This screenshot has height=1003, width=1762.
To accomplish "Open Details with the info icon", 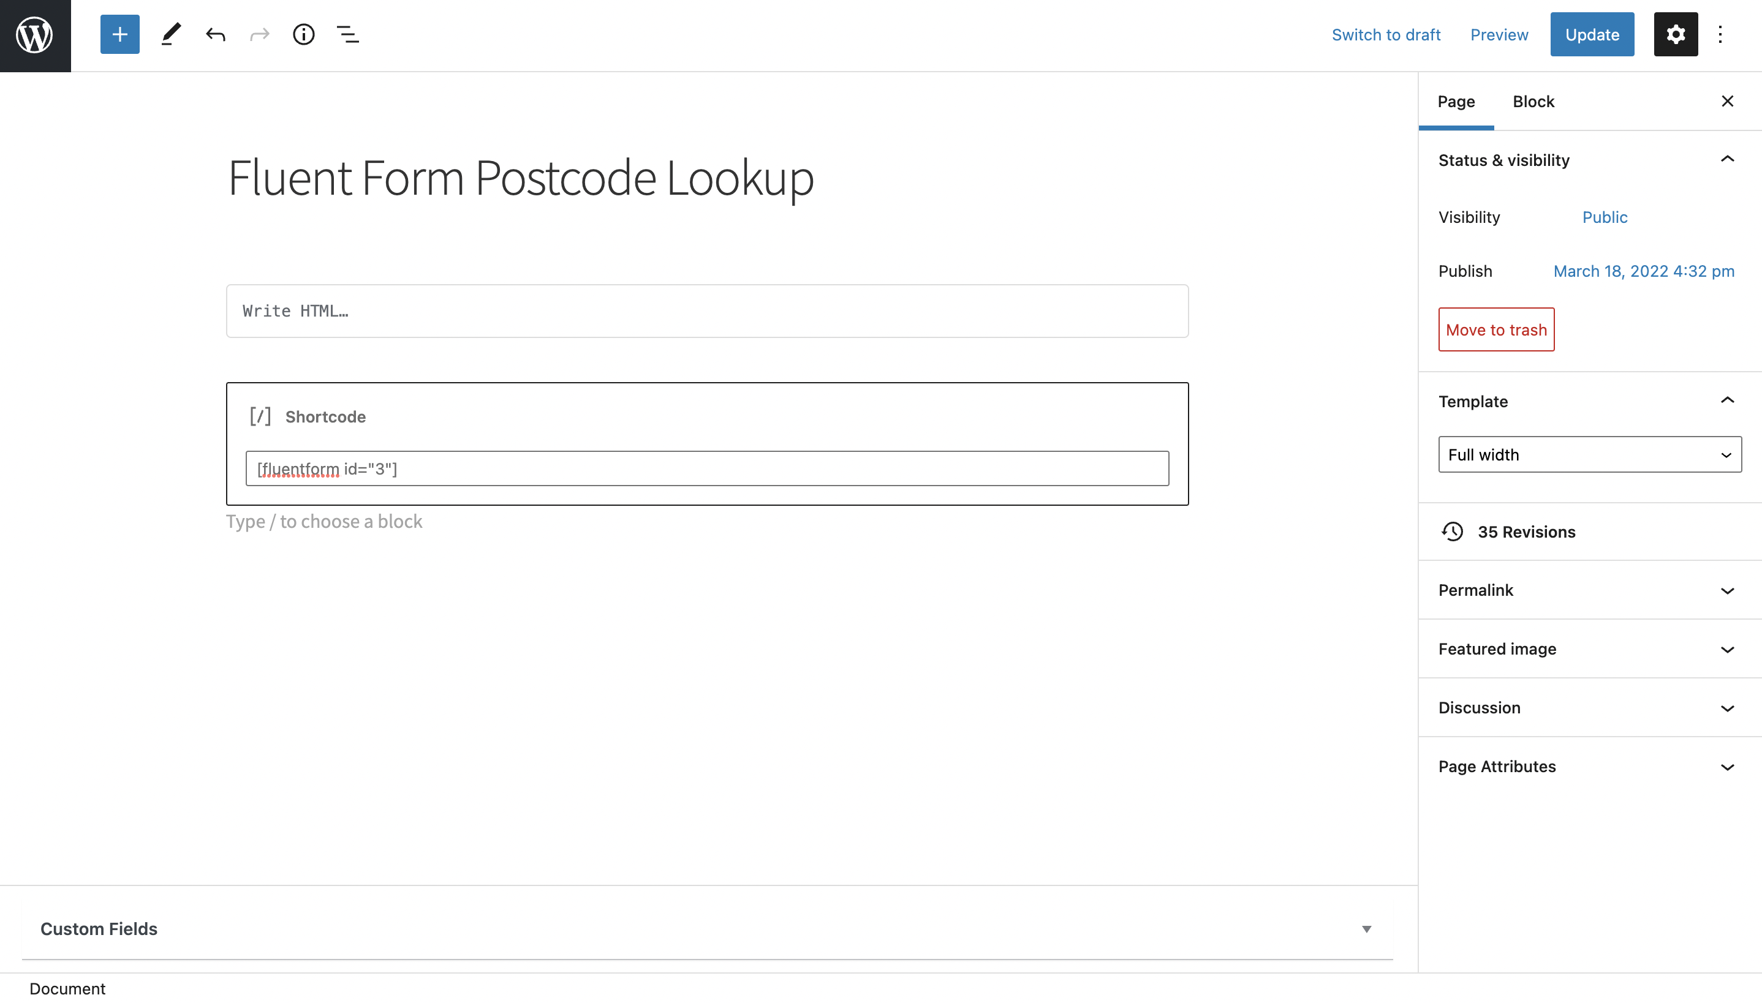I will click(303, 34).
